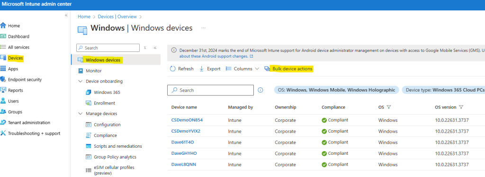
Task: Click the info icon beside device search
Action: (x=260, y=90)
